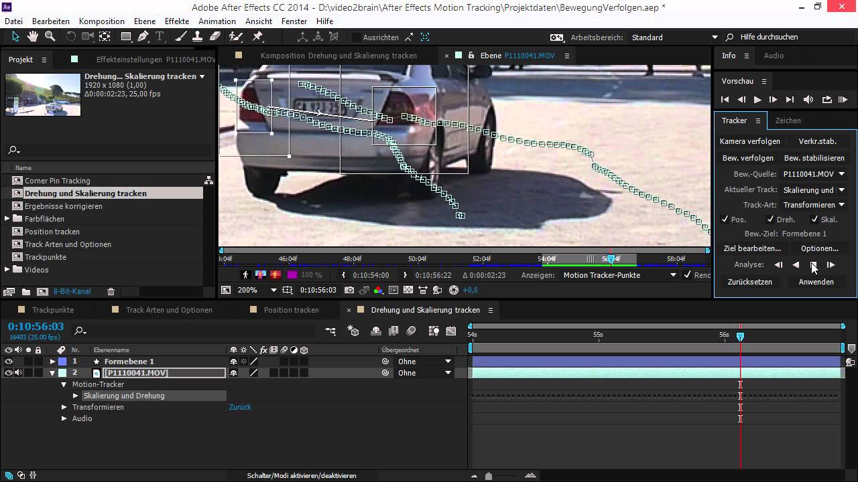Screen dimensions: 858x482
Task: Toggle Skal. scale checkbox
Action: [814, 219]
